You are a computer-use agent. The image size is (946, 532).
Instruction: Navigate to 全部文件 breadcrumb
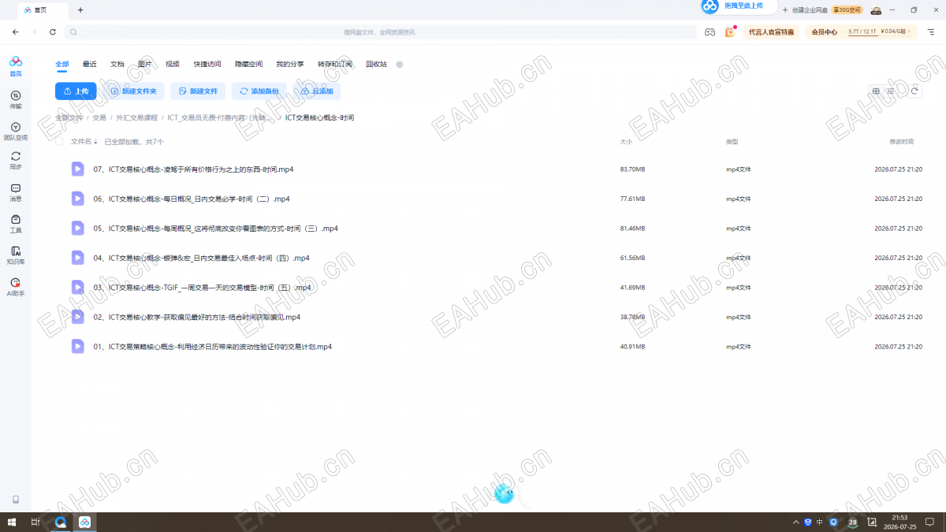pyautogui.click(x=69, y=117)
